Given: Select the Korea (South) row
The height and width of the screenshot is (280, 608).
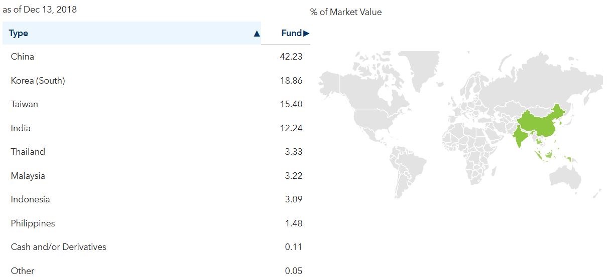Looking at the screenshot, I should [38, 81].
